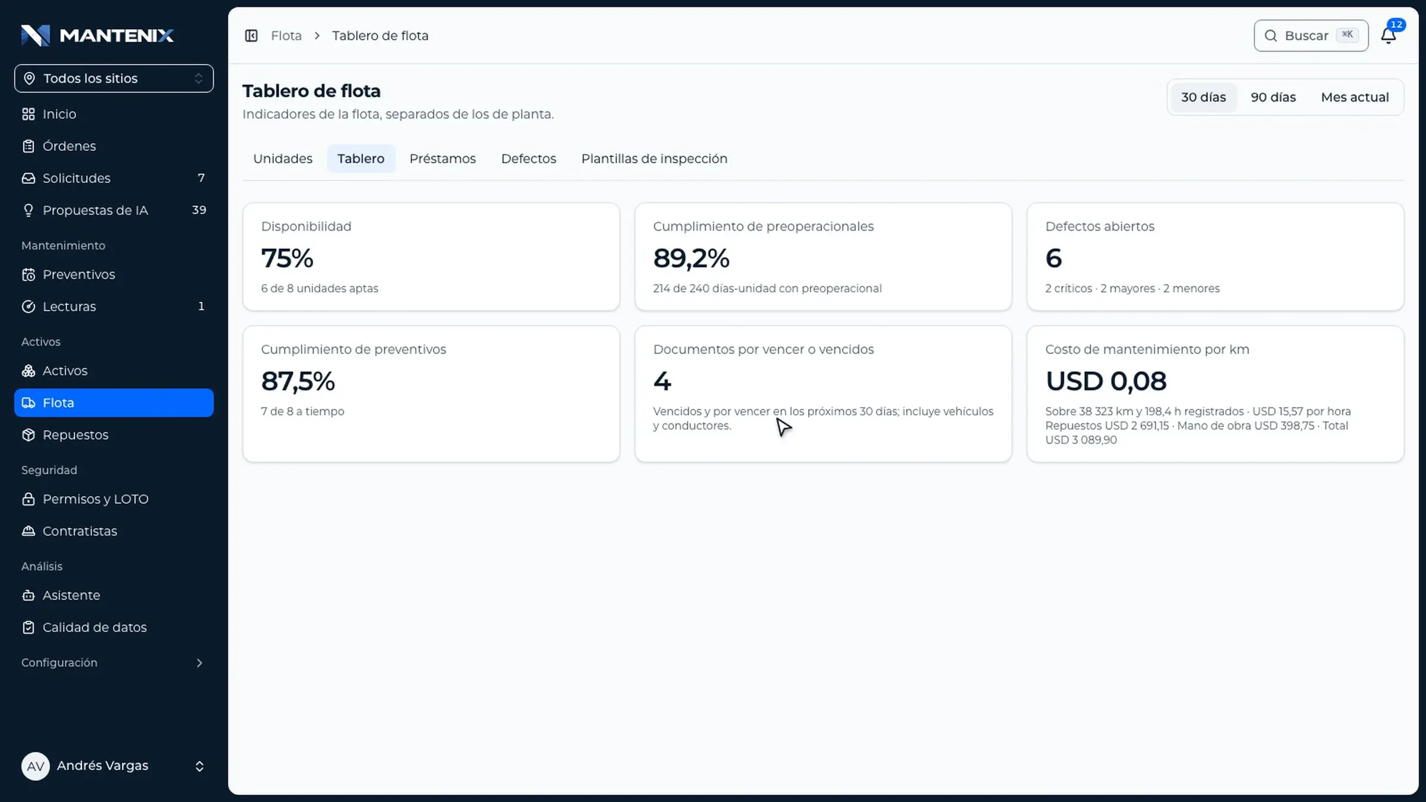The width and height of the screenshot is (1426, 802).
Task: Open Documentos por vencer o vencidos card
Action: [823, 394]
